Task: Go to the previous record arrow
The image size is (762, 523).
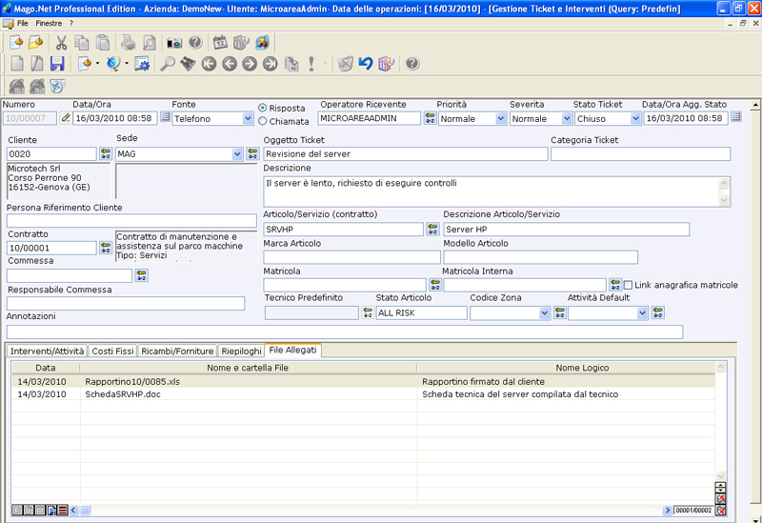Action: pos(230,64)
